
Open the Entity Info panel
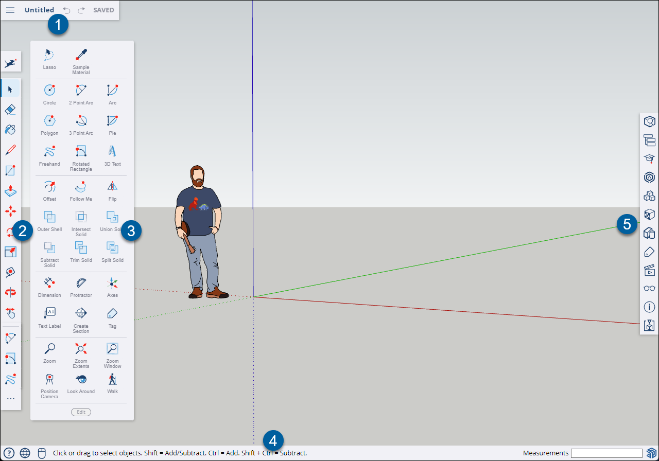[x=649, y=121]
